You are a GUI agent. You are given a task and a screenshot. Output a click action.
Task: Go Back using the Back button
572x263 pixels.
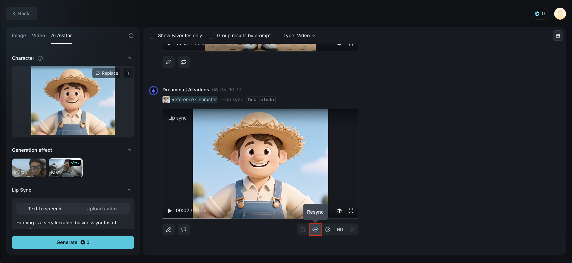pyautogui.click(x=21, y=14)
